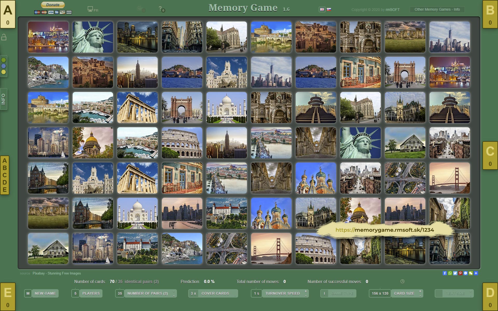Select the blue color dot
The height and width of the screenshot is (311, 498).
[x=4, y=66]
